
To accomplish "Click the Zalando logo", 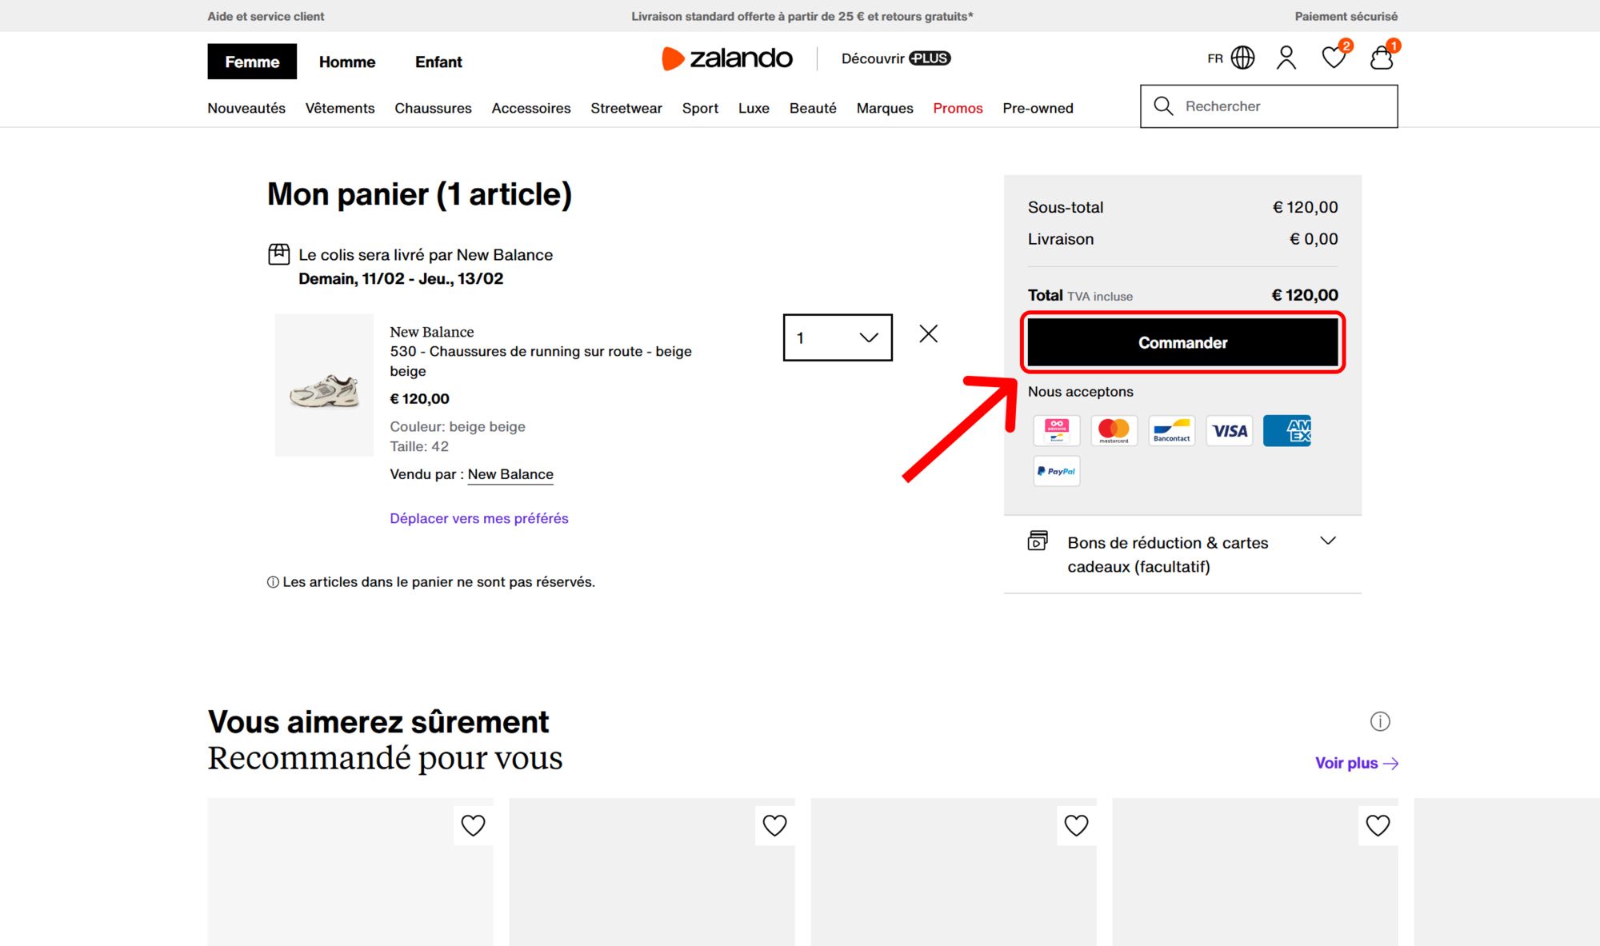I will point(727,58).
